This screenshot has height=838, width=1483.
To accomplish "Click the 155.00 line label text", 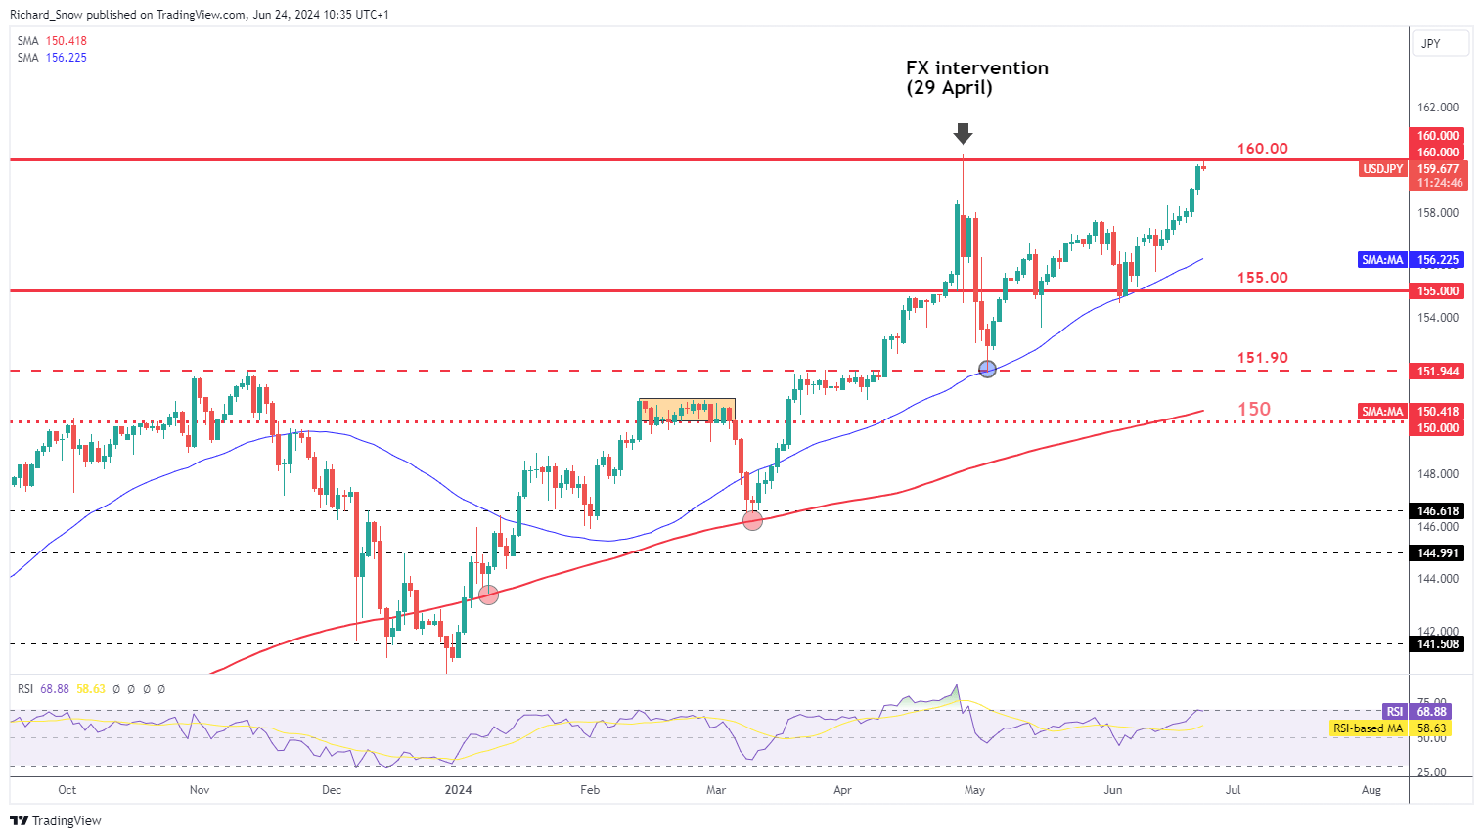I will coord(1263,278).
